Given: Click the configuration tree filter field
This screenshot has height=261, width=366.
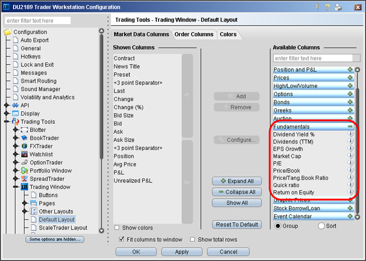Looking at the screenshot, I should pyautogui.click(x=38, y=20).
